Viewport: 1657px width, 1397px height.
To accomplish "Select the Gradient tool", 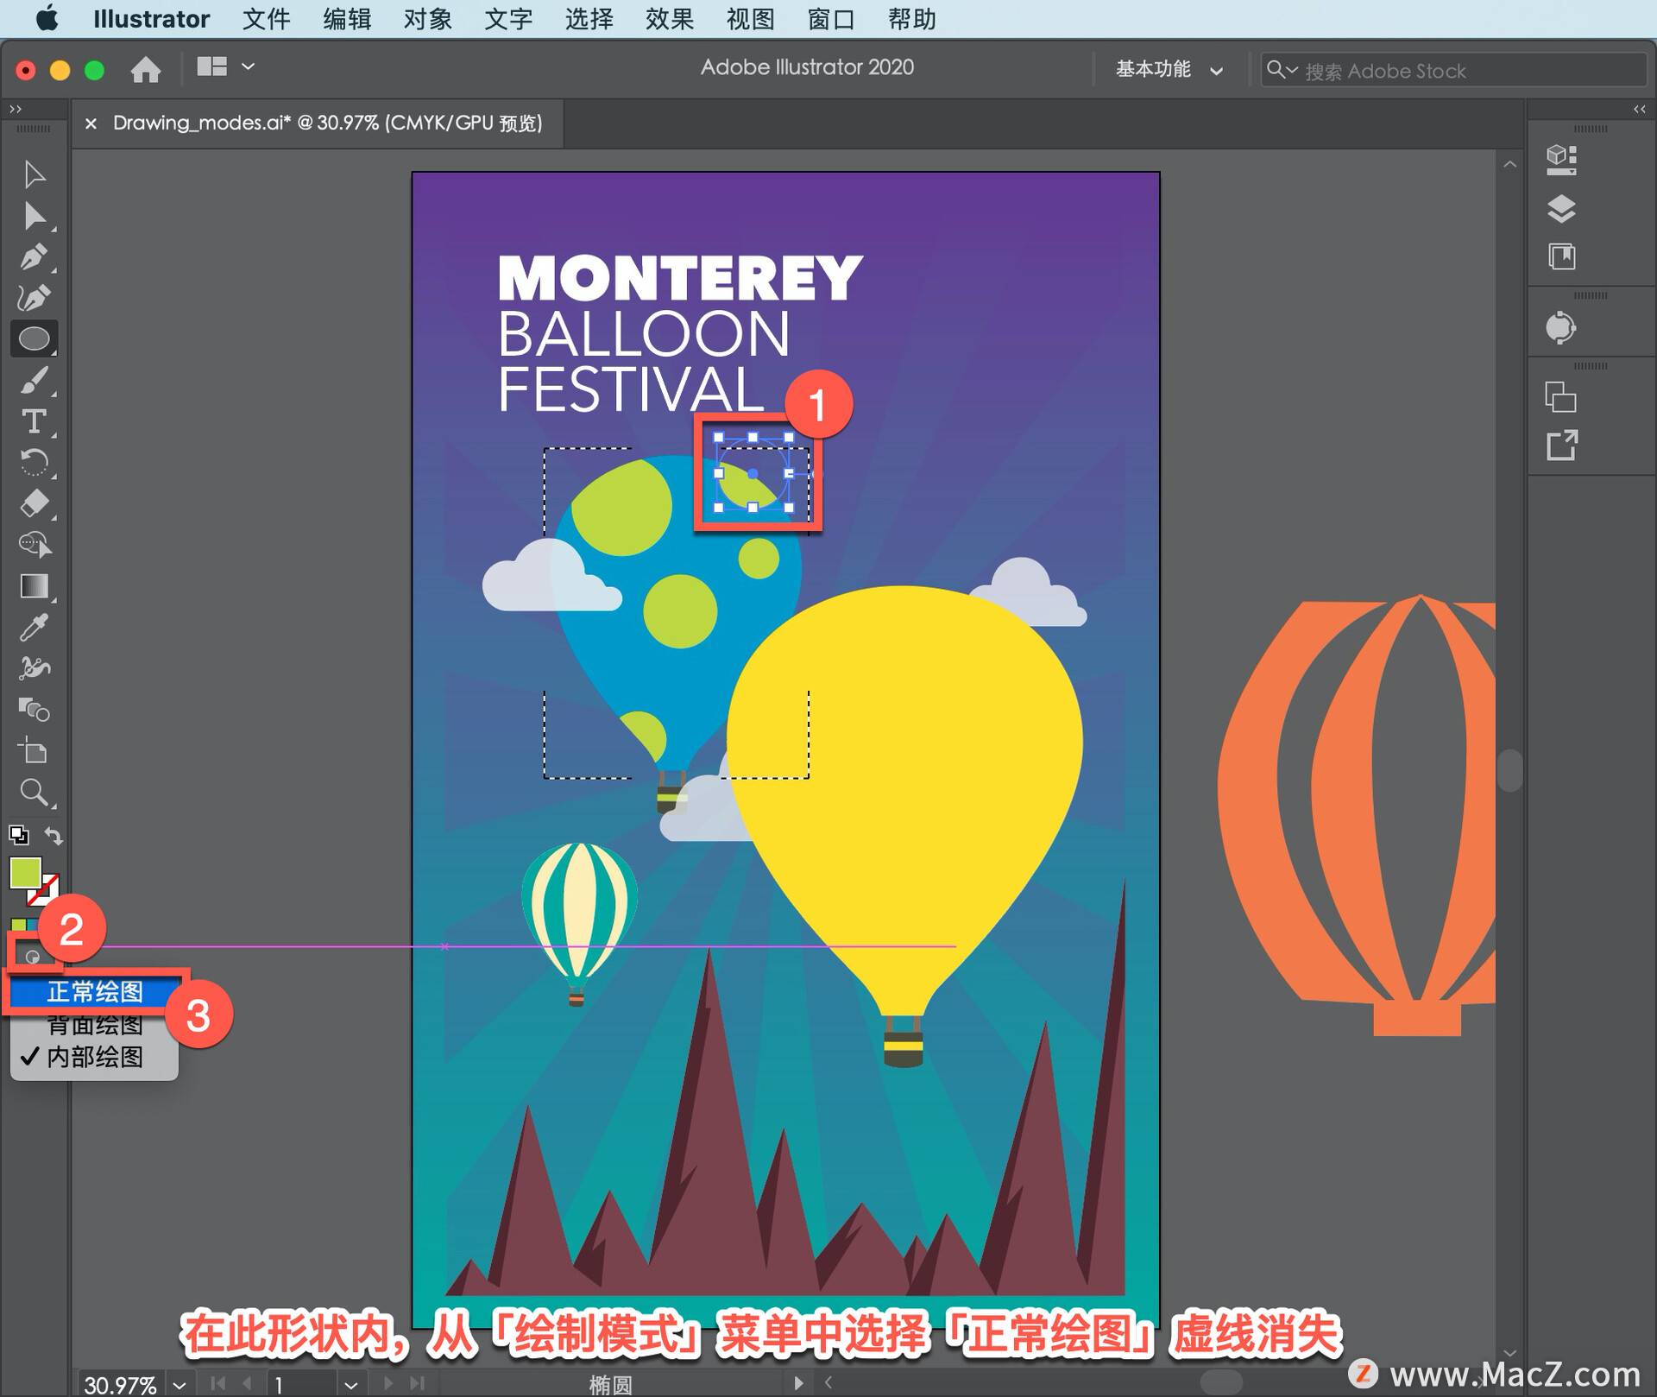I will pyautogui.click(x=33, y=586).
